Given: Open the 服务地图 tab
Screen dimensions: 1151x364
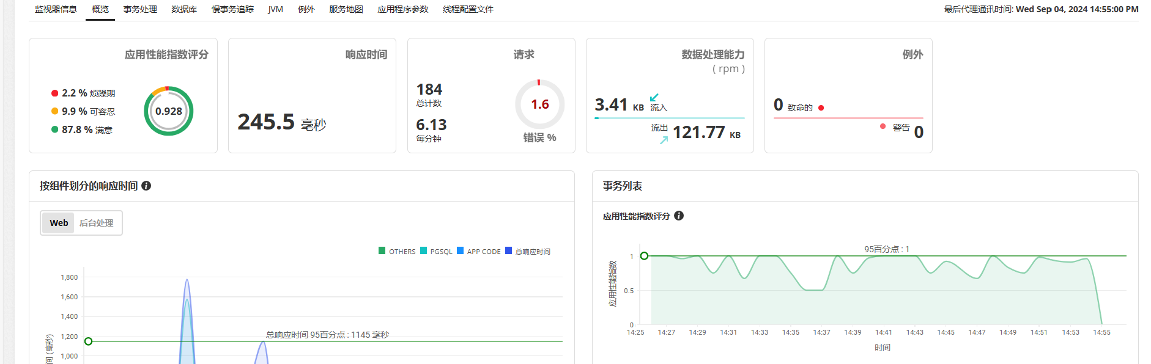Looking at the screenshot, I should [346, 9].
